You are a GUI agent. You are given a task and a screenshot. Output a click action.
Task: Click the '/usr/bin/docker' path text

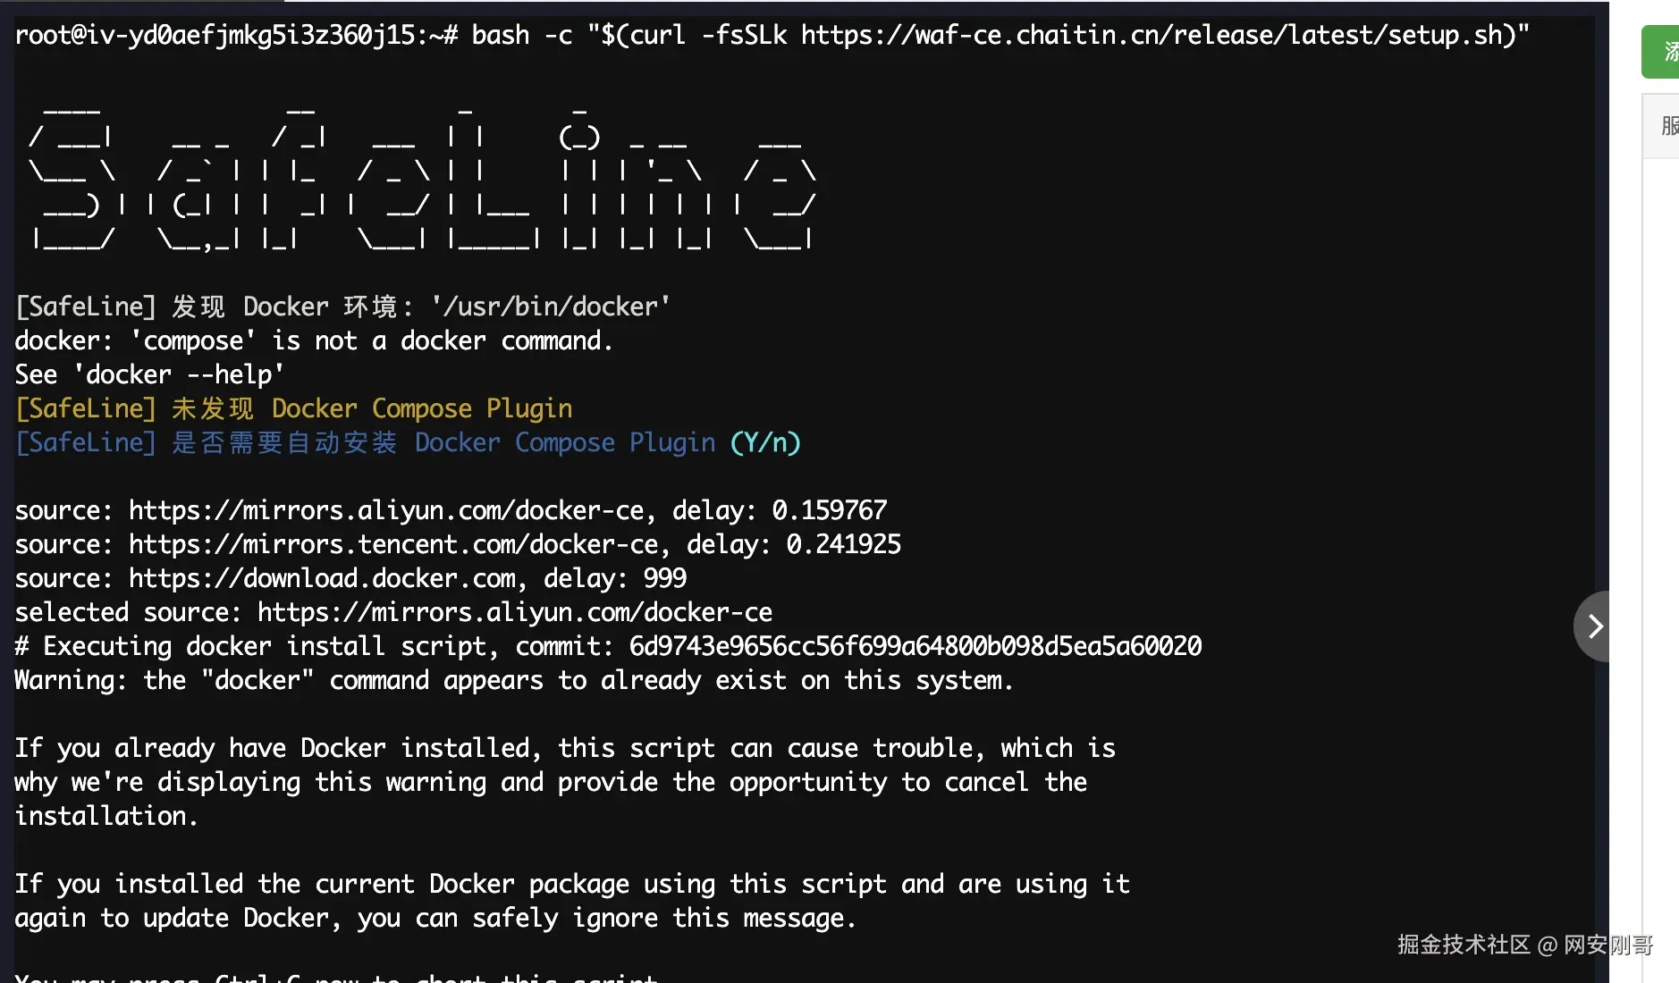[549, 307]
